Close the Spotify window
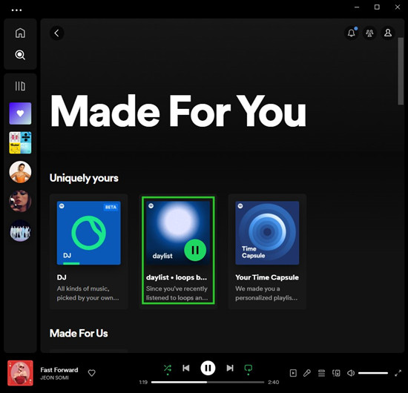 tap(398, 7)
